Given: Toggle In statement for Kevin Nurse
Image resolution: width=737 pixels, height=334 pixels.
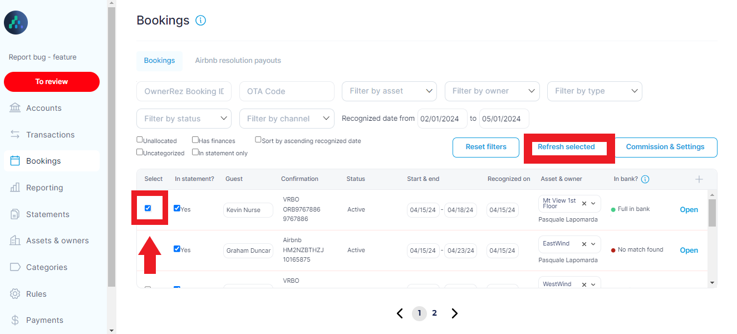Looking at the screenshot, I should (x=177, y=208).
